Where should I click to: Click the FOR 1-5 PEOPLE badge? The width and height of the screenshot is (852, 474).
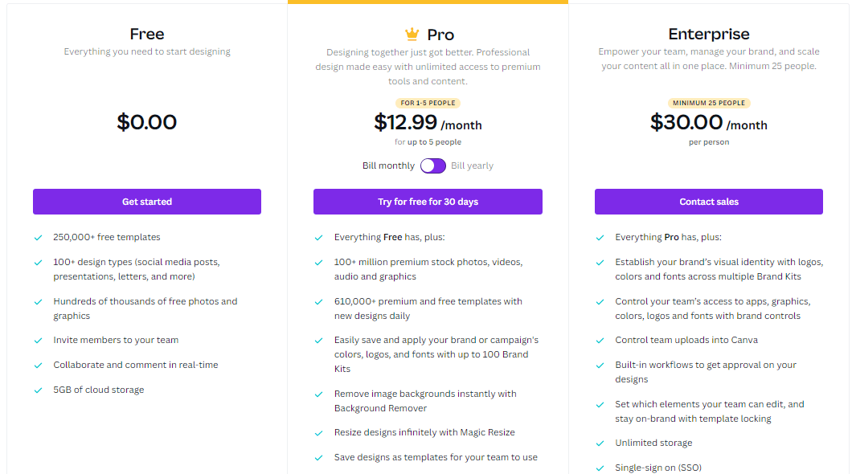point(428,103)
